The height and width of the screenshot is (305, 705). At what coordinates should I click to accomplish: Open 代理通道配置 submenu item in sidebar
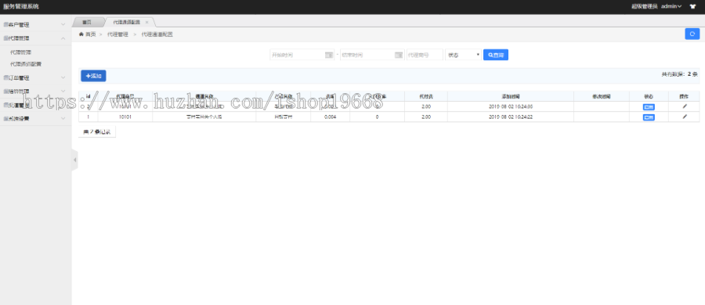26,64
